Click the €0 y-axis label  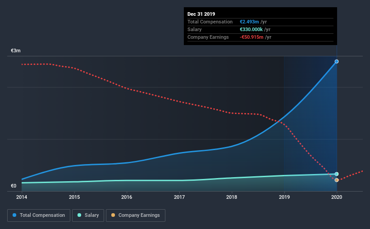[x=14, y=186]
